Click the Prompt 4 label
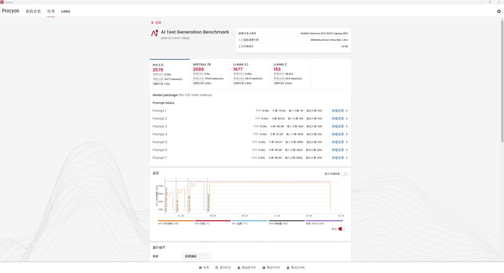 [x=160, y=134]
